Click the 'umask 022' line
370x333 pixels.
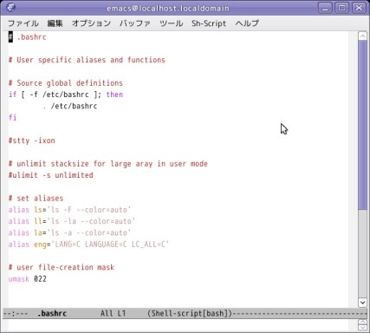[x=27, y=279]
